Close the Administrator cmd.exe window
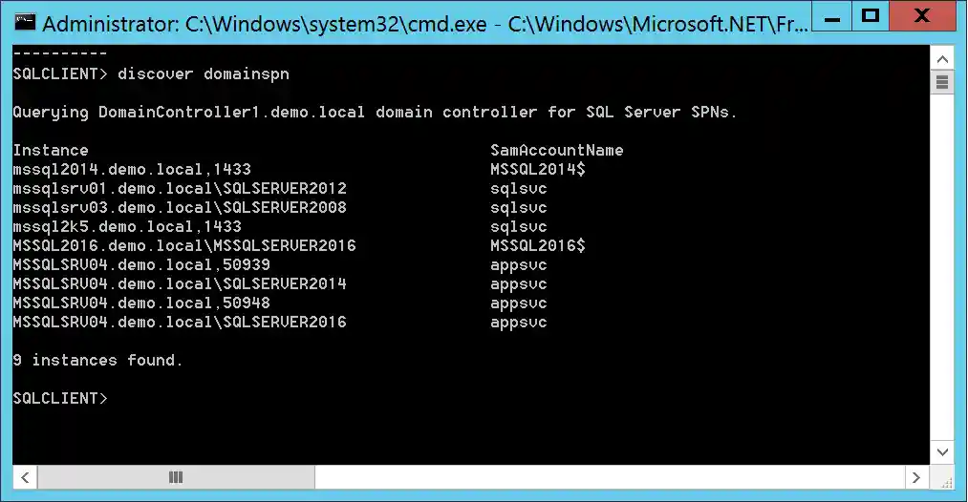The width and height of the screenshot is (968, 502). tap(922, 16)
